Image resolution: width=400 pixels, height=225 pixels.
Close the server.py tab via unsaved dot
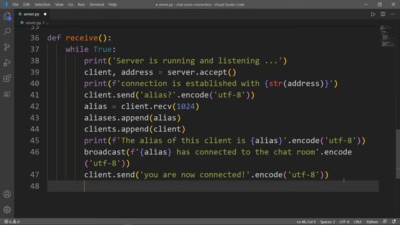coord(45,14)
